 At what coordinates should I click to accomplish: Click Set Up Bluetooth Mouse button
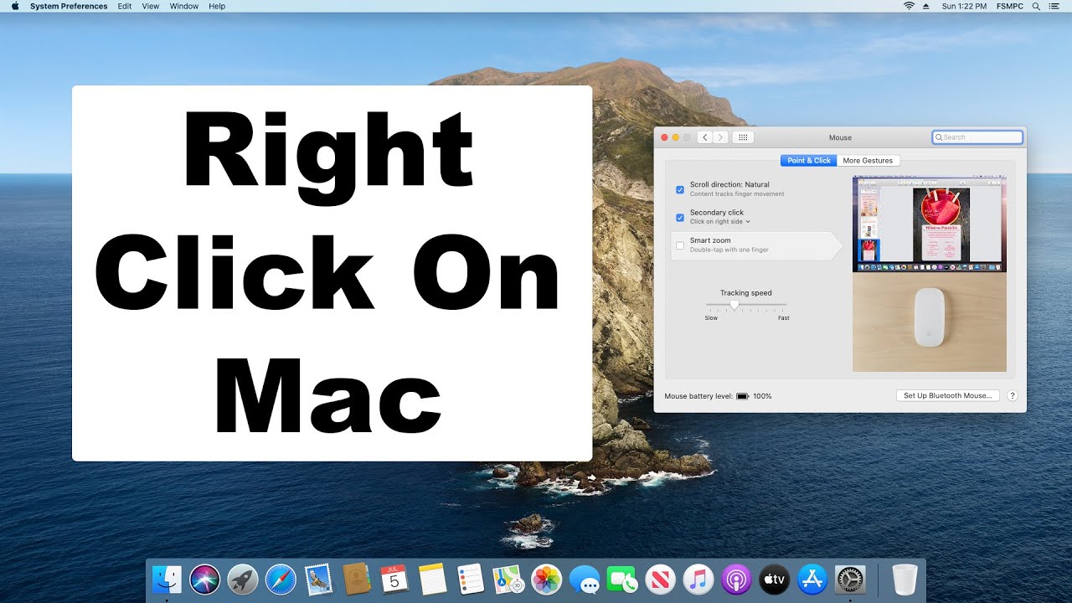[947, 395]
